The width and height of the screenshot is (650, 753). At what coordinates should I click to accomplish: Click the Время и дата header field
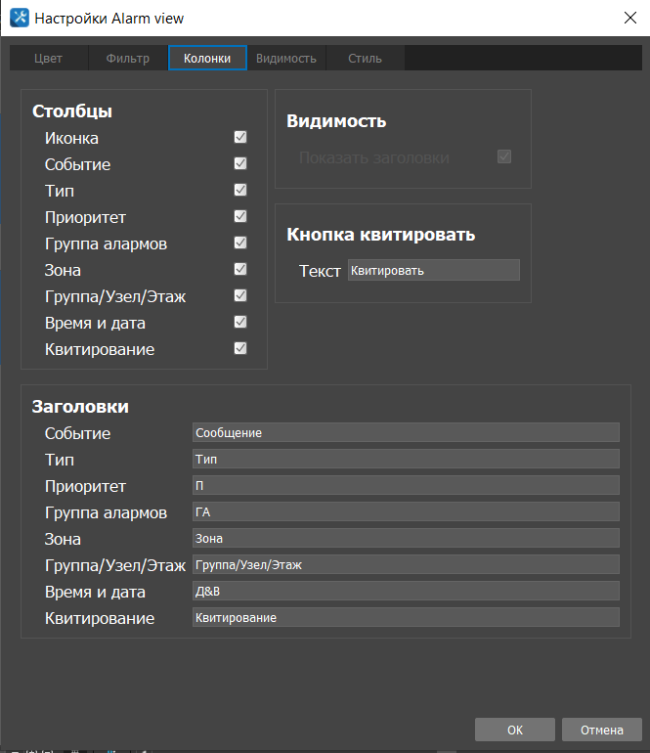click(x=406, y=591)
